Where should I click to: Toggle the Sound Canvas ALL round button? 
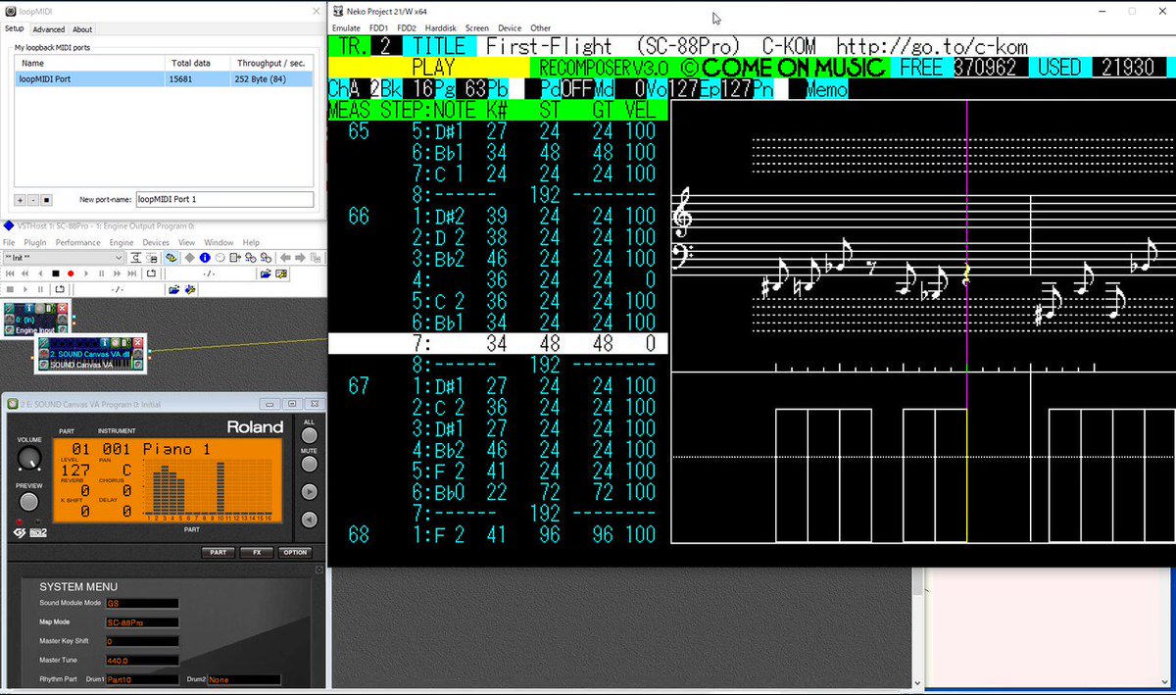tap(310, 435)
